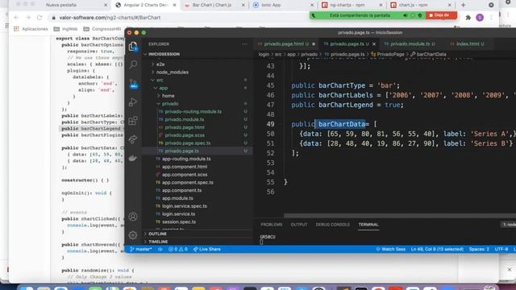Close the privado.page.ts editor tab

374,43
